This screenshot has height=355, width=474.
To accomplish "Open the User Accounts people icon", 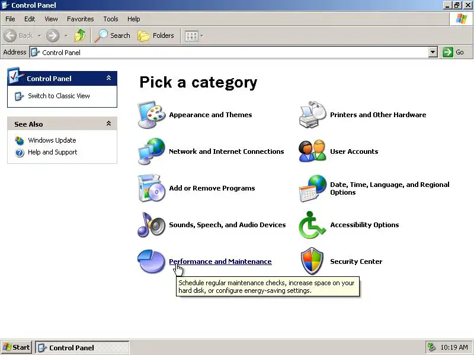I will (313, 151).
